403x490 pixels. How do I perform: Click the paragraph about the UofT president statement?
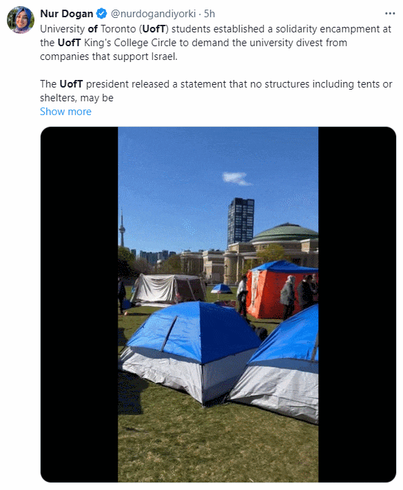pyautogui.click(x=216, y=90)
